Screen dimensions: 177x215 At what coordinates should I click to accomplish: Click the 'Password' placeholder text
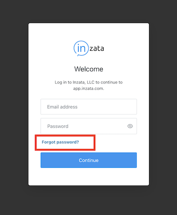(x=58, y=126)
